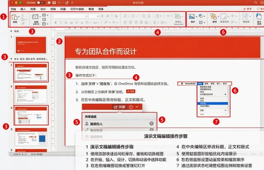Collapse the first section in slide panel

pos(11,31)
